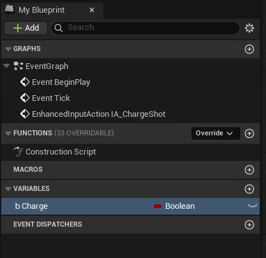
Task: Click the red Boolean type pill
Action: coord(158,206)
